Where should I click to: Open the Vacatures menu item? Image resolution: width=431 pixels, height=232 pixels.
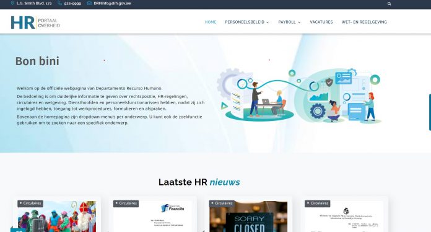[x=321, y=22]
